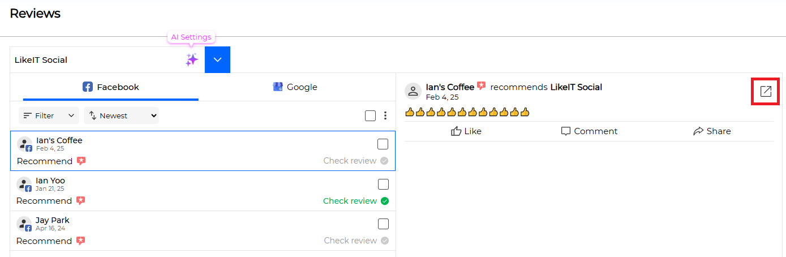Tick the checkbox for Ian Yoo review
This screenshot has height=257, width=786.
point(383,184)
